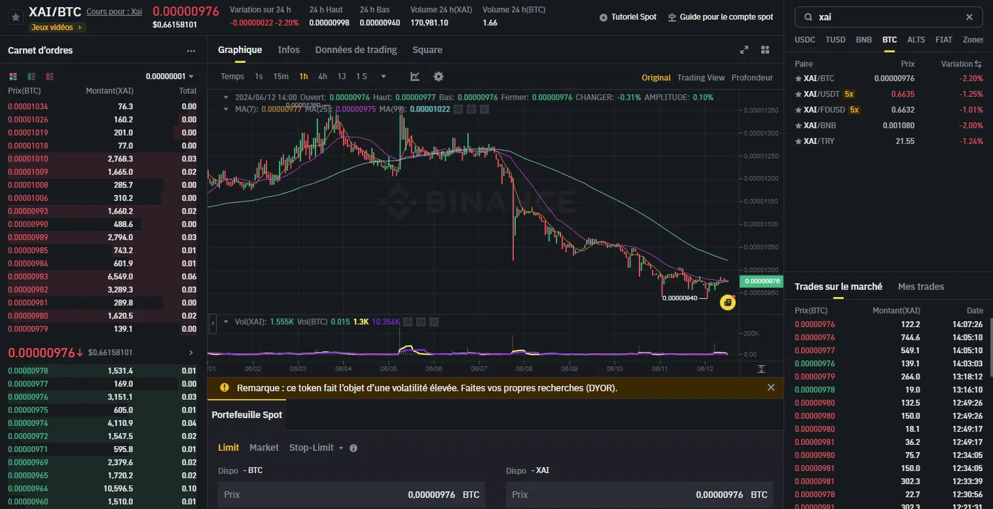Favorite the XAI/FDUSD pair star
Screen dimensions: 993x509
(798, 110)
